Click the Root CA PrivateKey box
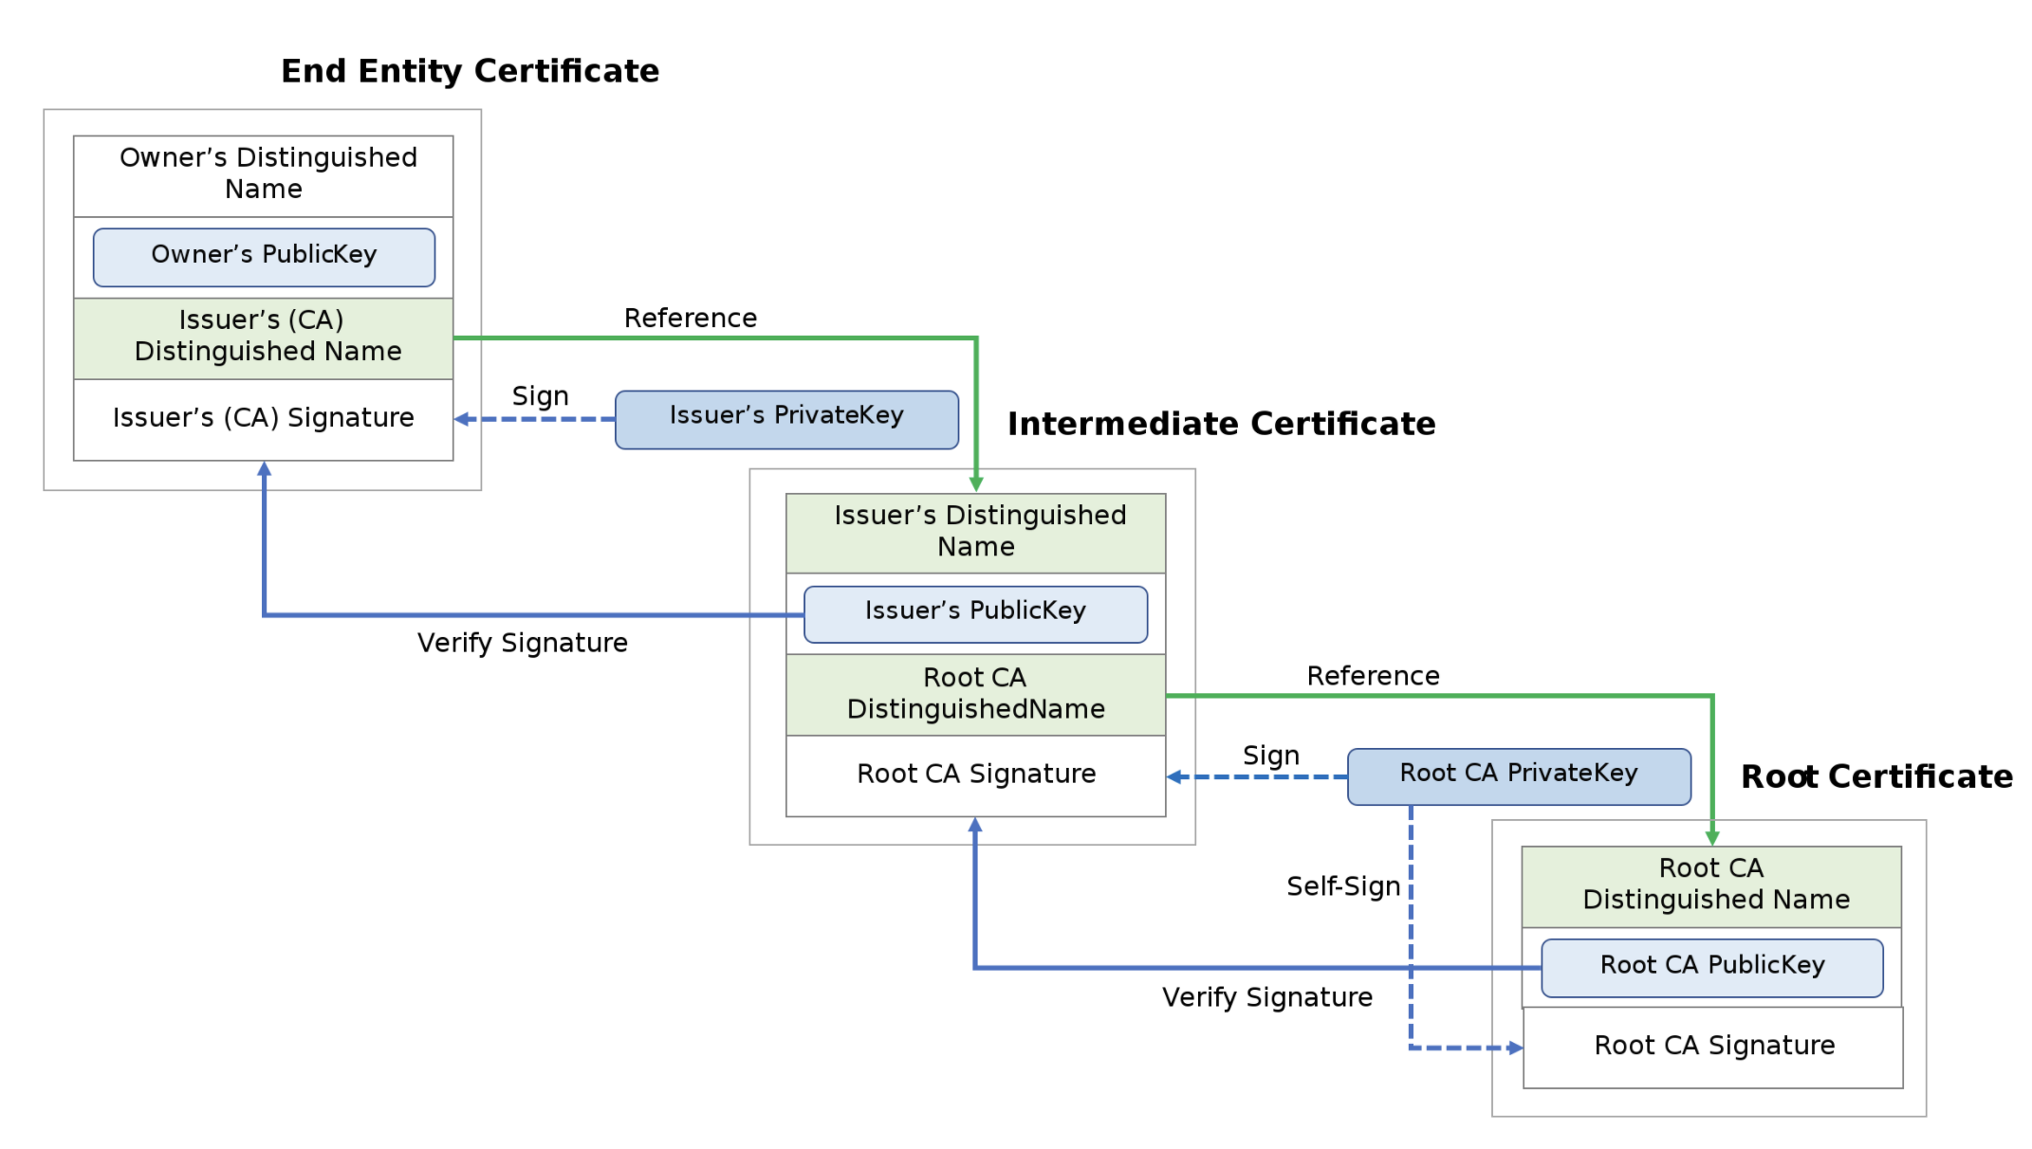Viewport: 2032px width, 1149px height. [1519, 775]
